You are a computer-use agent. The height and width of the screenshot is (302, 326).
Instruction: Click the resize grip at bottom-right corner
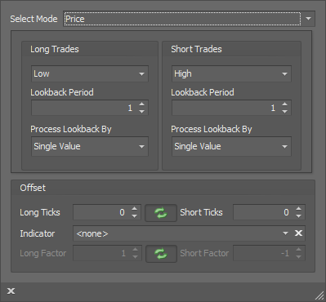[319, 295]
